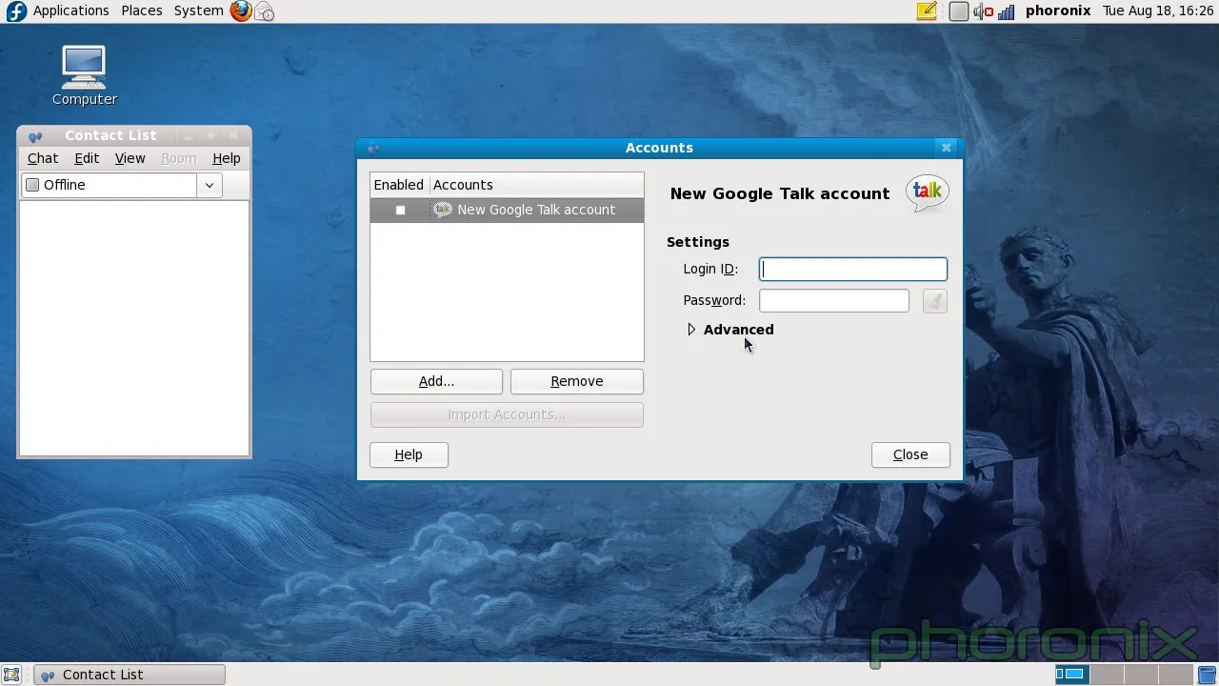
Task: Click the Enabled column header
Action: (x=399, y=185)
